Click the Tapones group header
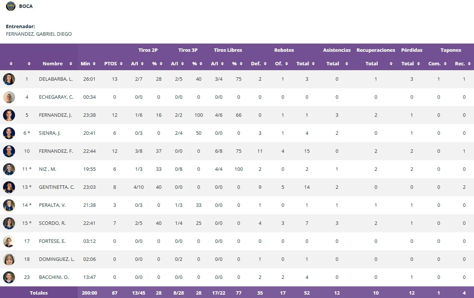This screenshot has height=298, width=474. coord(451,50)
